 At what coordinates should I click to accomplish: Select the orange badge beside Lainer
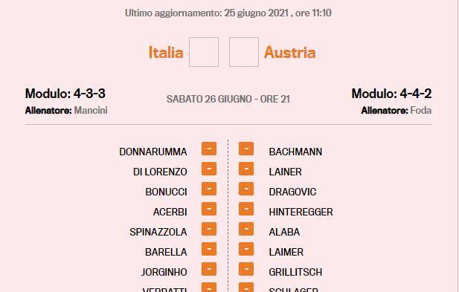246,169
